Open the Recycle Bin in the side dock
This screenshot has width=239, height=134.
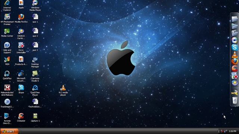click(x=235, y=100)
